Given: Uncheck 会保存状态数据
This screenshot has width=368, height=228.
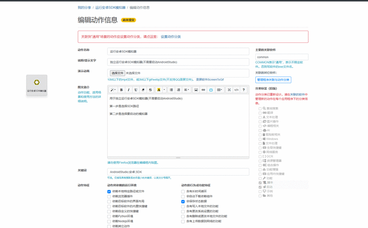Looking at the screenshot, I should (x=183, y=202).
